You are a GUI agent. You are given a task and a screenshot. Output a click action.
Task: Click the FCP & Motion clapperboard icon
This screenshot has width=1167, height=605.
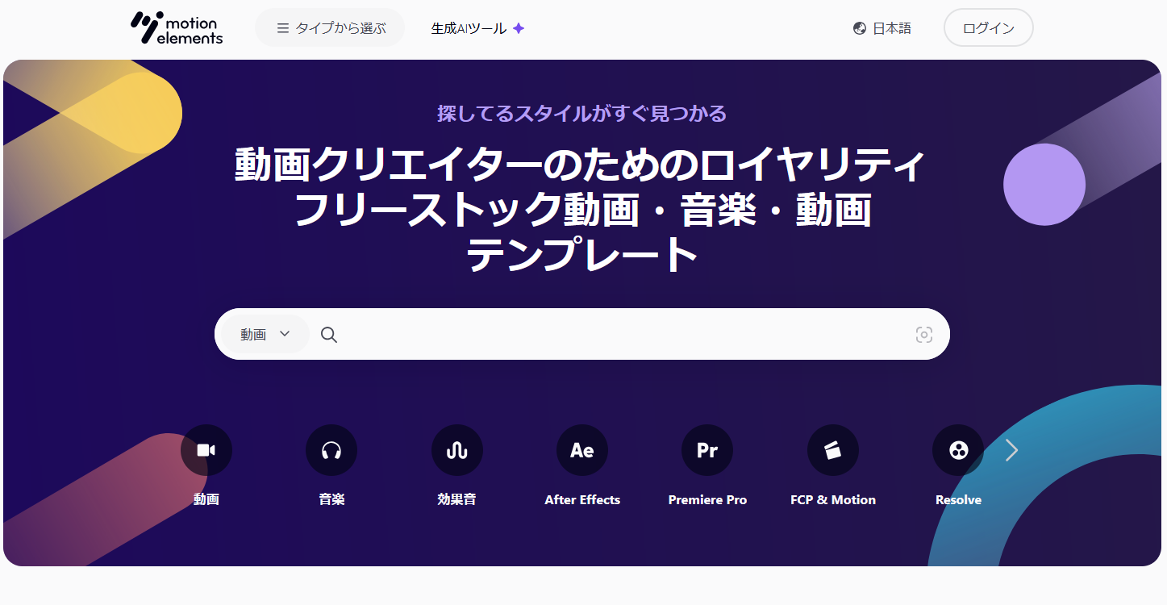[x=833, y=450]
